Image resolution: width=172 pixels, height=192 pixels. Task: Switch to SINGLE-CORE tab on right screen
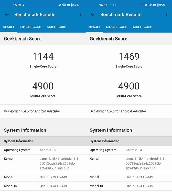pyautogui.click(x=117, y=27)
